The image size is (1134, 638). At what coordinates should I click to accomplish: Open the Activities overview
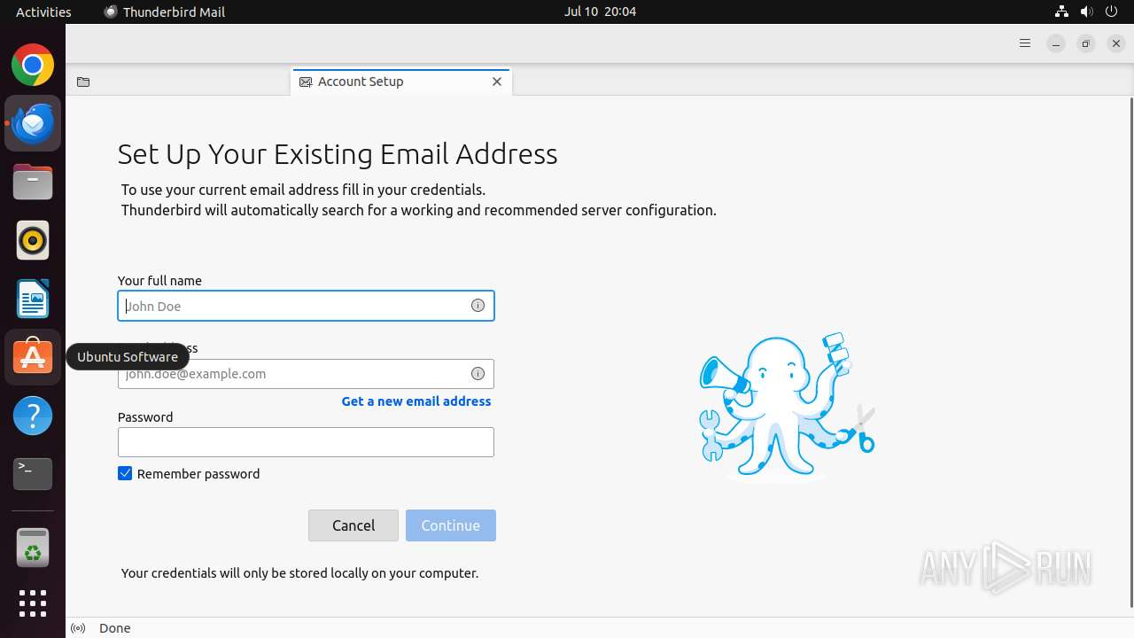43,12
